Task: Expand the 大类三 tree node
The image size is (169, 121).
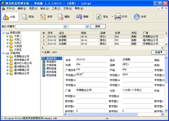Action: point(7,43)
